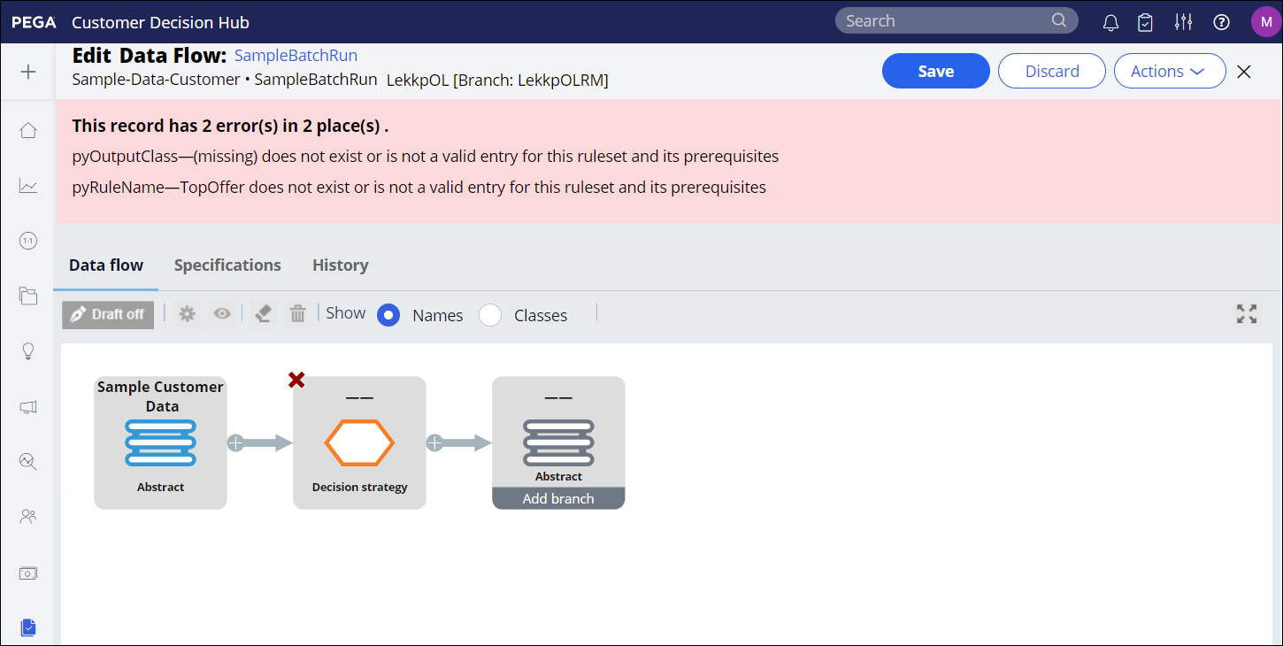Click the eye preview toolbar icon
1283x646 pixels.
(x=222, y=314)
